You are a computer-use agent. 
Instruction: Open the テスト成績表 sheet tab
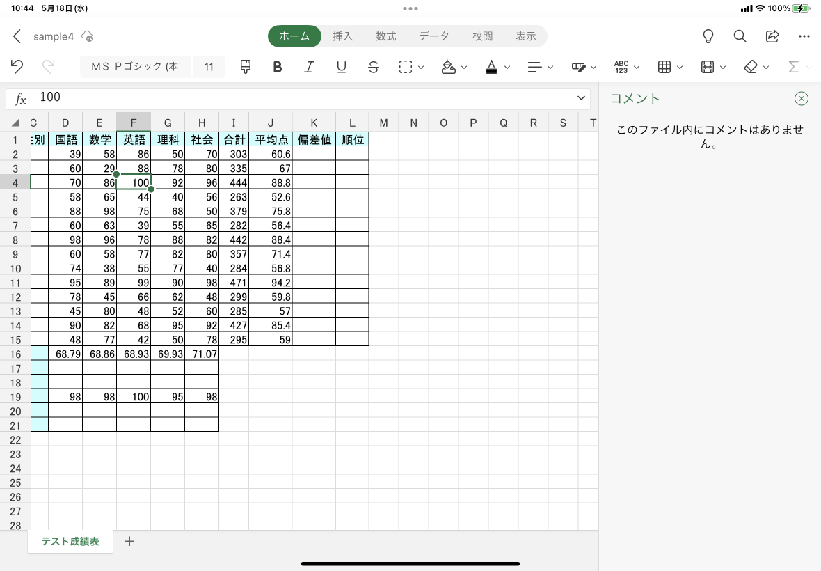pos(70,541)
